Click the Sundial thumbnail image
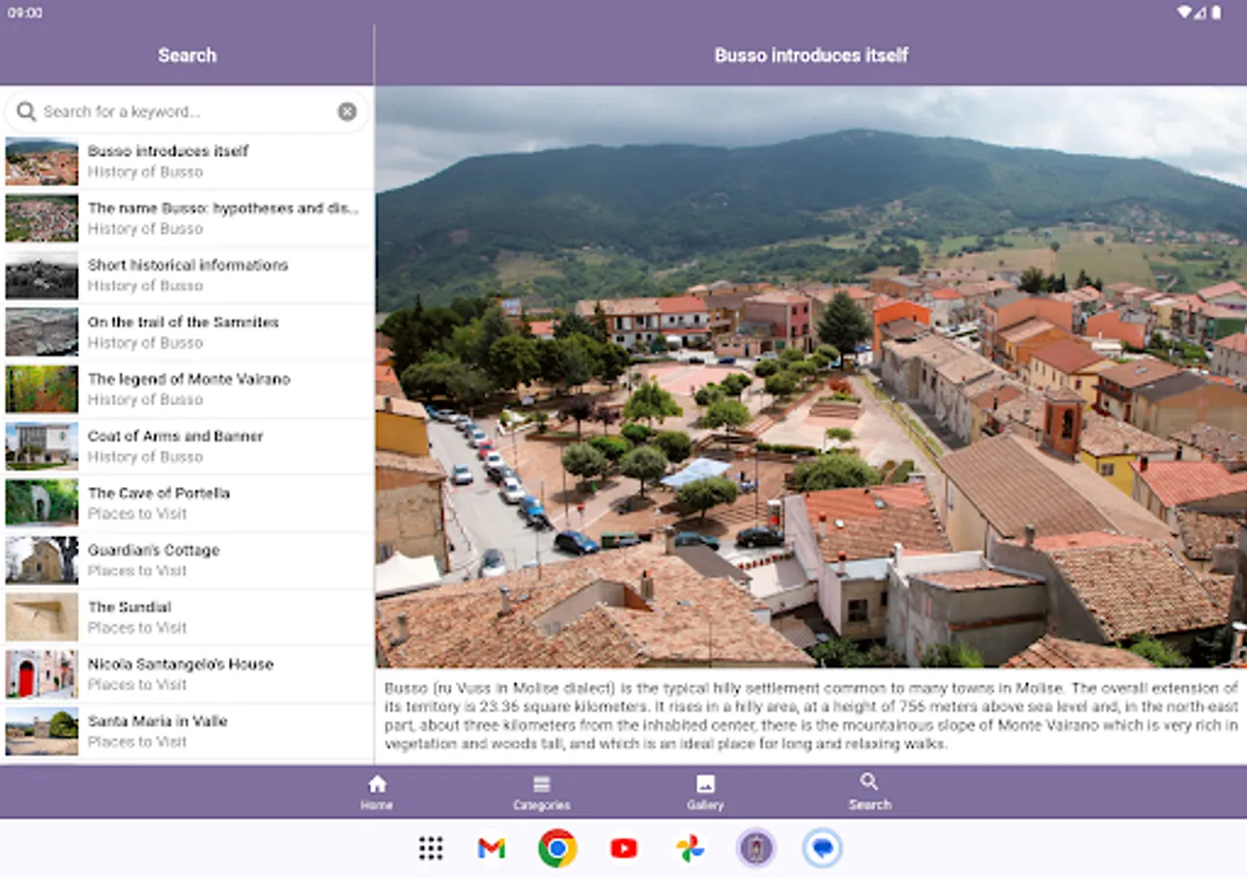This screenshot has width=1247, height=877. click(42, 617)
